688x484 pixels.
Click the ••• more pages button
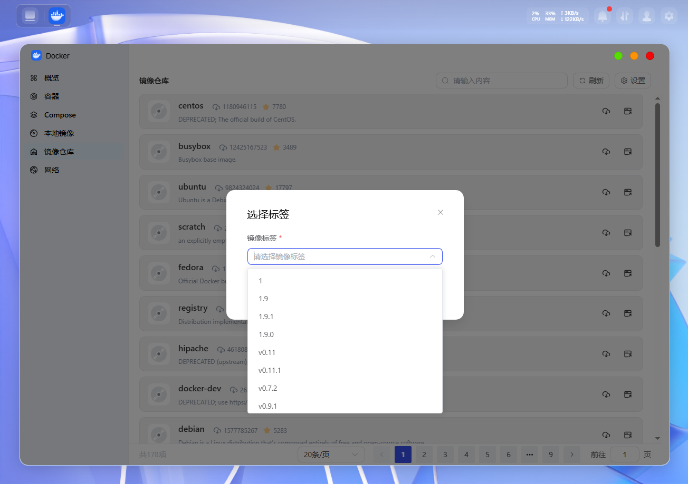coord(530,455)
